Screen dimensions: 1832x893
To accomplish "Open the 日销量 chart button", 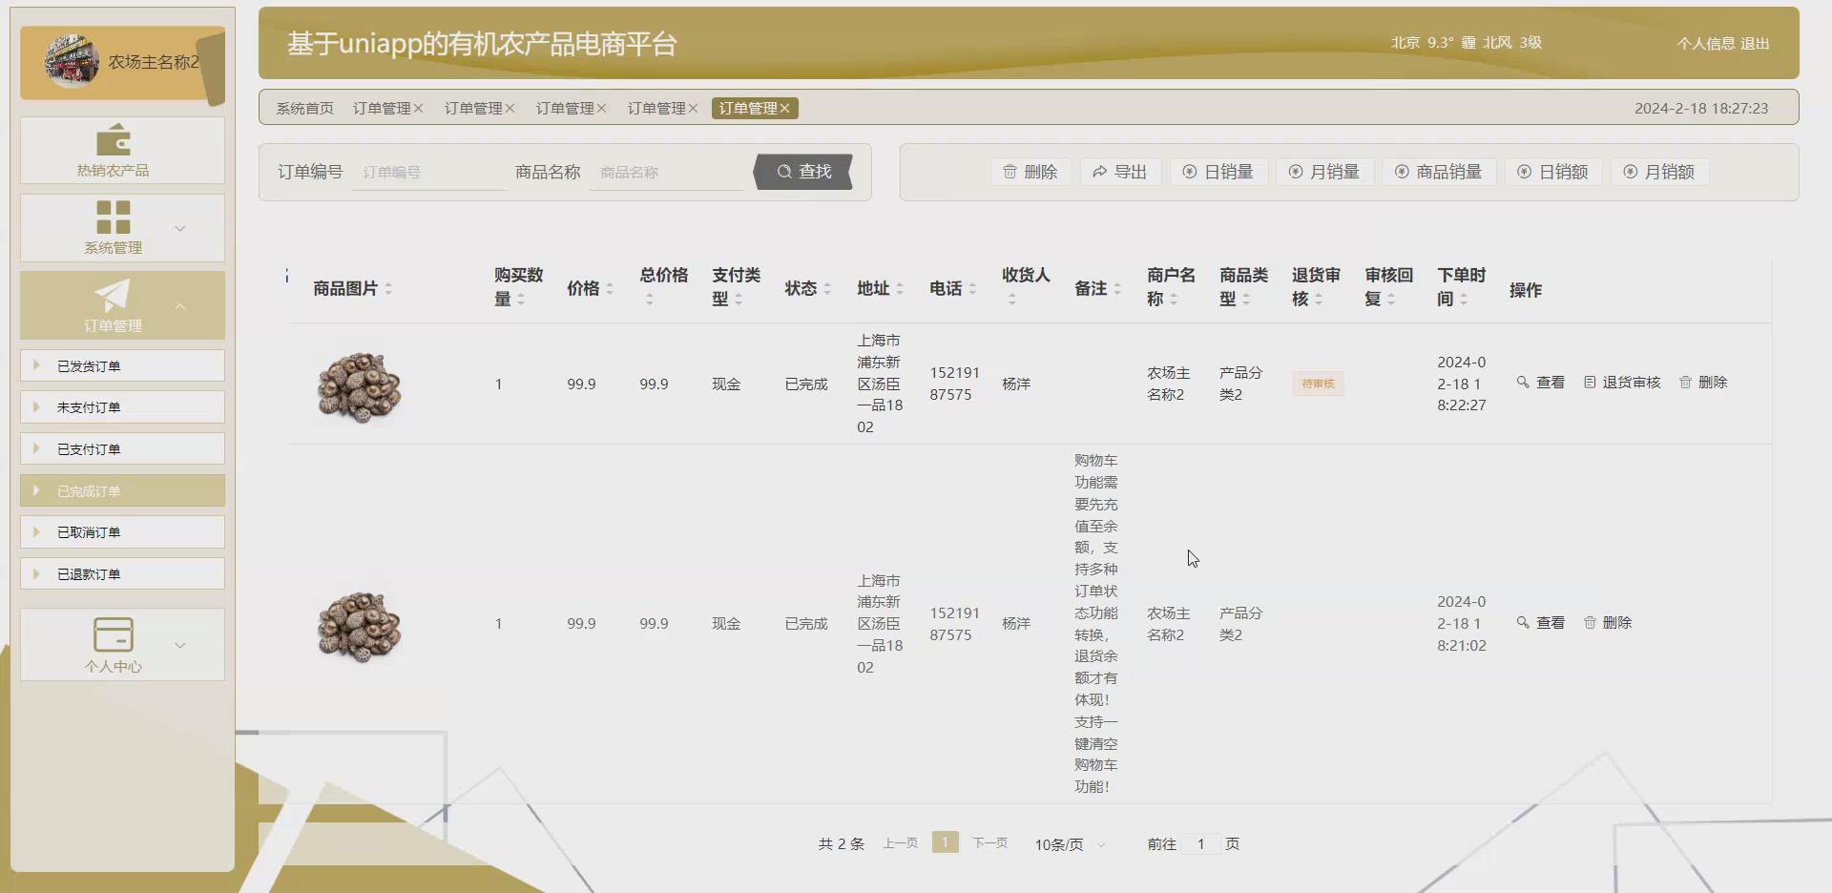I will [x=1218, y=172].
